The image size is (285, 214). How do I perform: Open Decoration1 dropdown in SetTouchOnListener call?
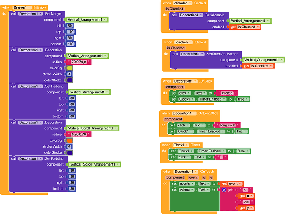point(192,54)
